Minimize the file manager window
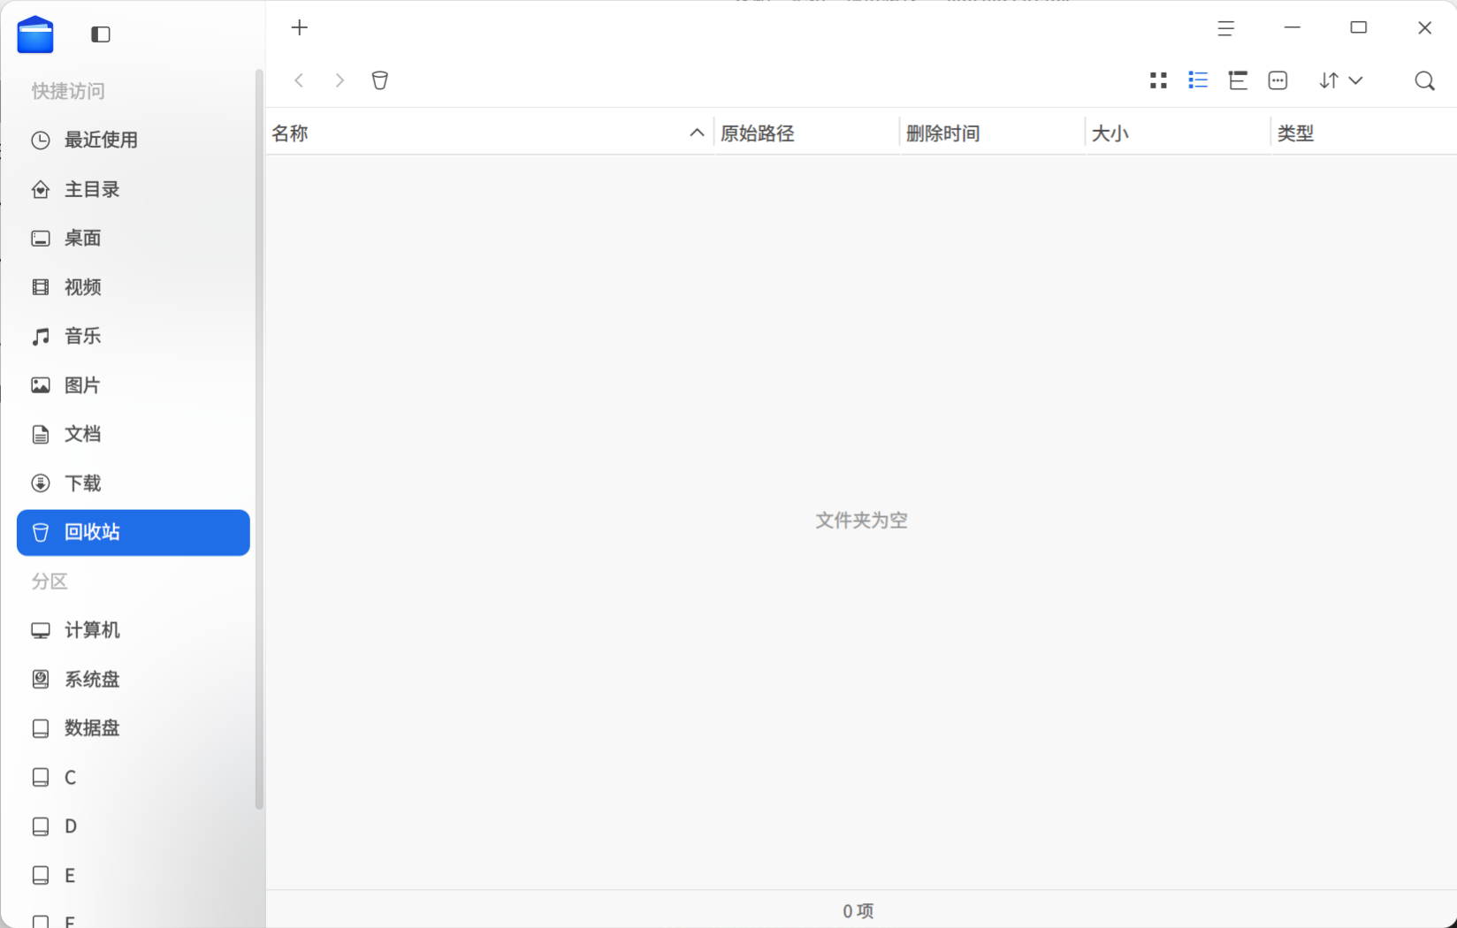The height and width of the screenshot is (928, 1457). [1293, 28]
